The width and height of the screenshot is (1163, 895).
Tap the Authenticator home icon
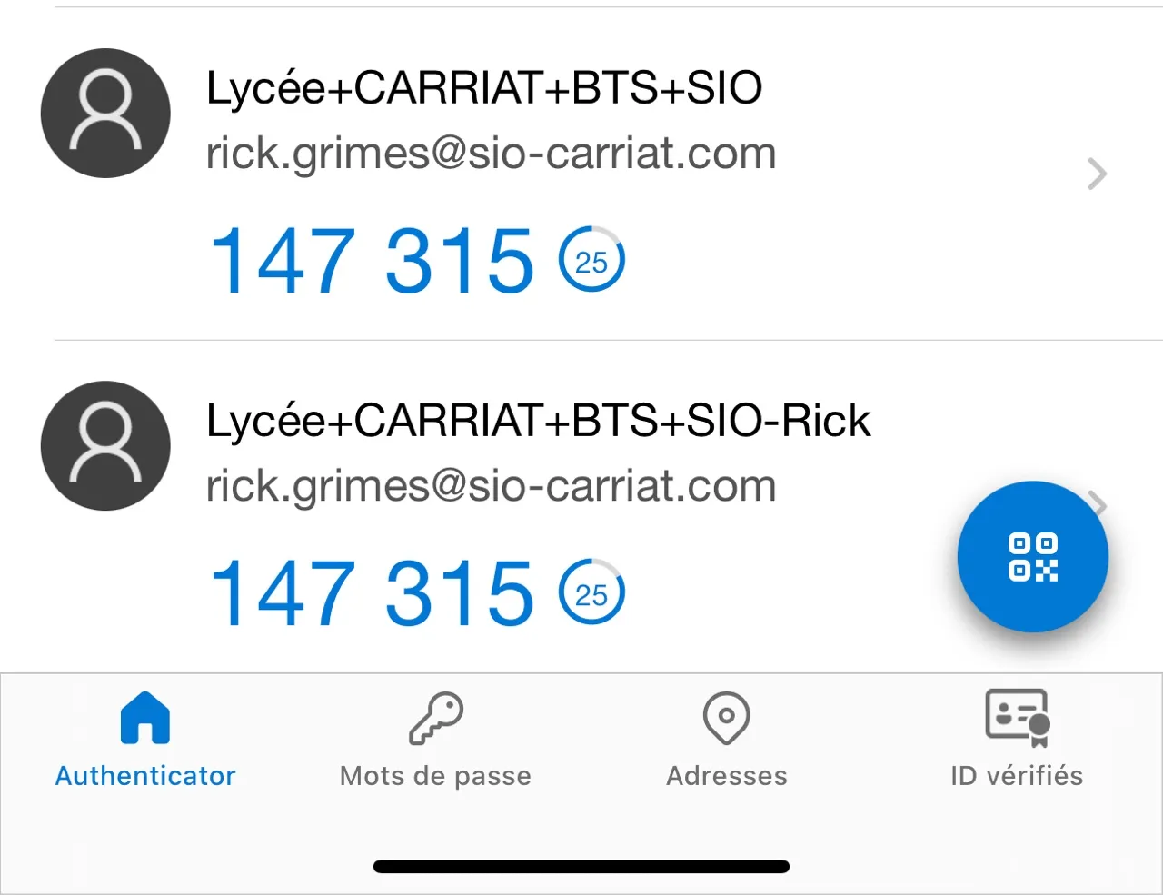coord(145,718)
